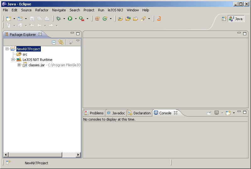Screen dimensions: 251x169
Task: Toggle Link with Editor in Package Explorer
Action: click(x=61, y=42)
